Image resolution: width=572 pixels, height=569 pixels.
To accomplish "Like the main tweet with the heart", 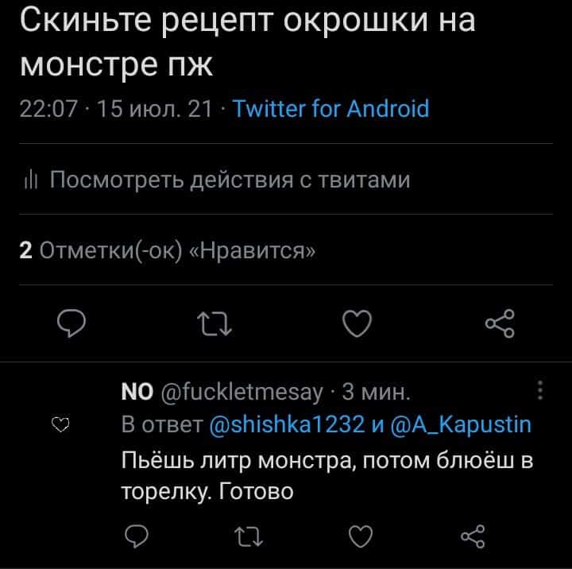I will (x=357, y=323).
